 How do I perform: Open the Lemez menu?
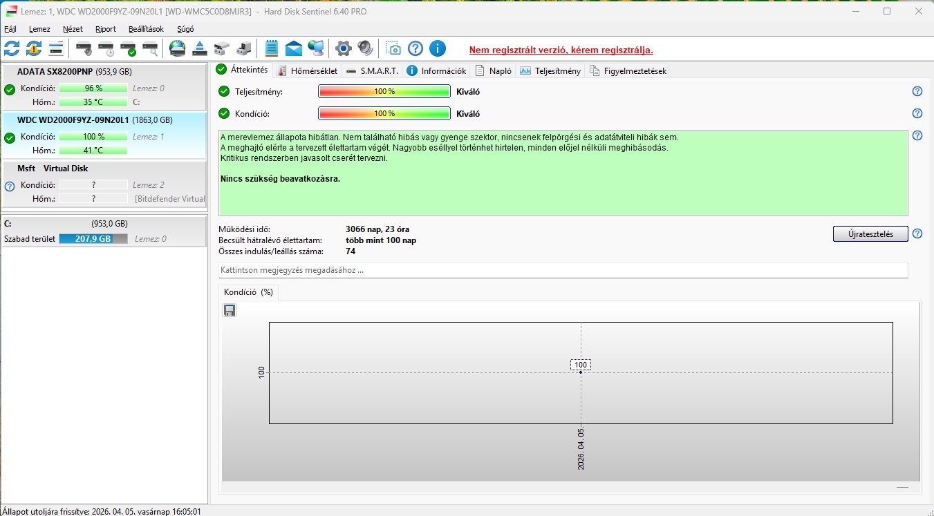point(39,29)
